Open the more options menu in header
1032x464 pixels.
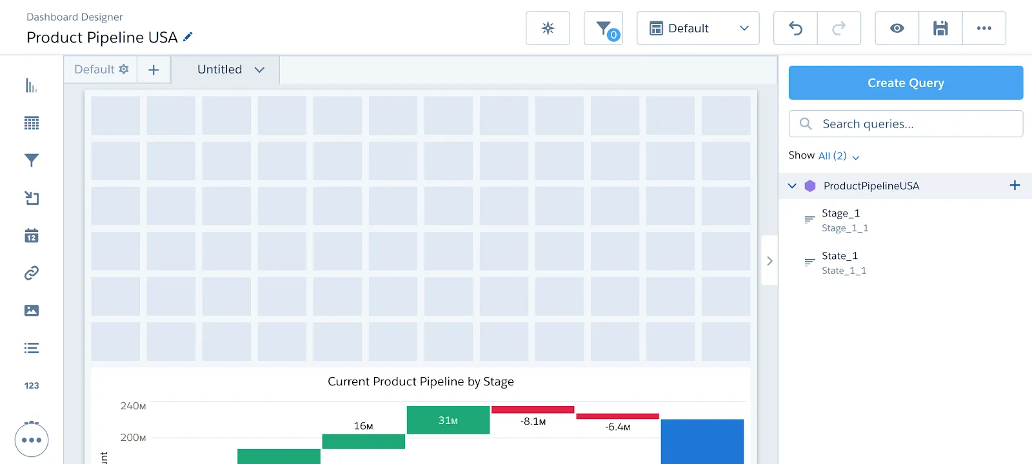(984, 28)
